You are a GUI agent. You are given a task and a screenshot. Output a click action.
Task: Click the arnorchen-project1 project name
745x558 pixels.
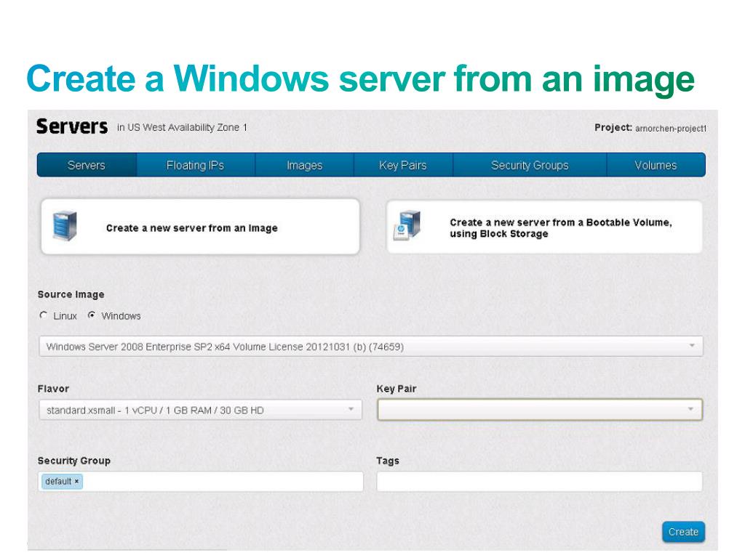coord(671,129)
